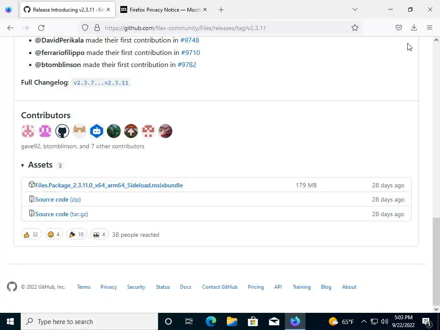Open the Pricing footer link

point(256,287)
